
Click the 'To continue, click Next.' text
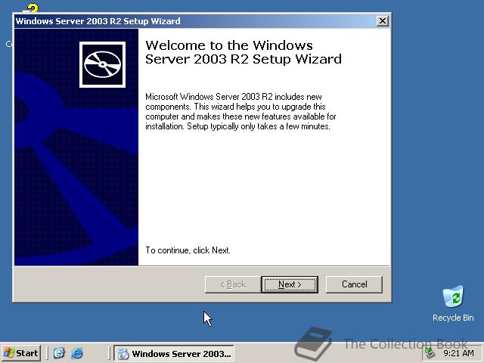click(188, 250)
